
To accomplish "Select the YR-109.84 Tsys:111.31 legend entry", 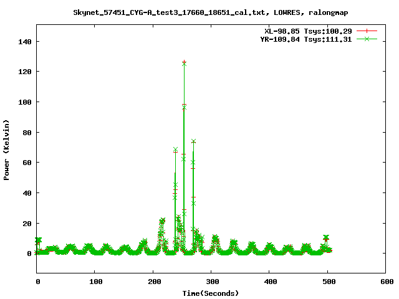I will [x=306, y=39].
